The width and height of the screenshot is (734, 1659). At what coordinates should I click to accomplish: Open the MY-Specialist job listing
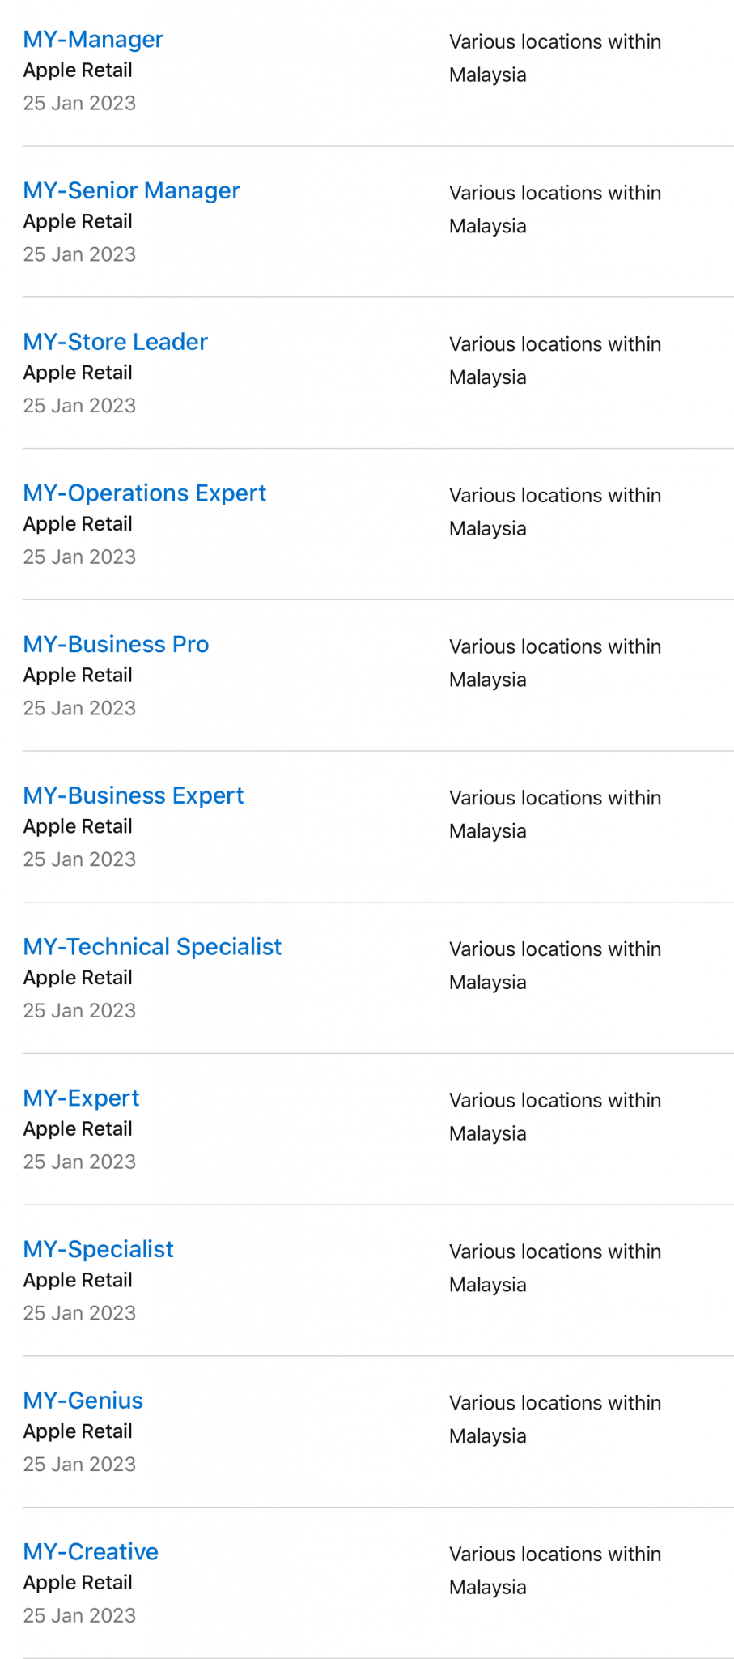click(x=98, y=1249)
